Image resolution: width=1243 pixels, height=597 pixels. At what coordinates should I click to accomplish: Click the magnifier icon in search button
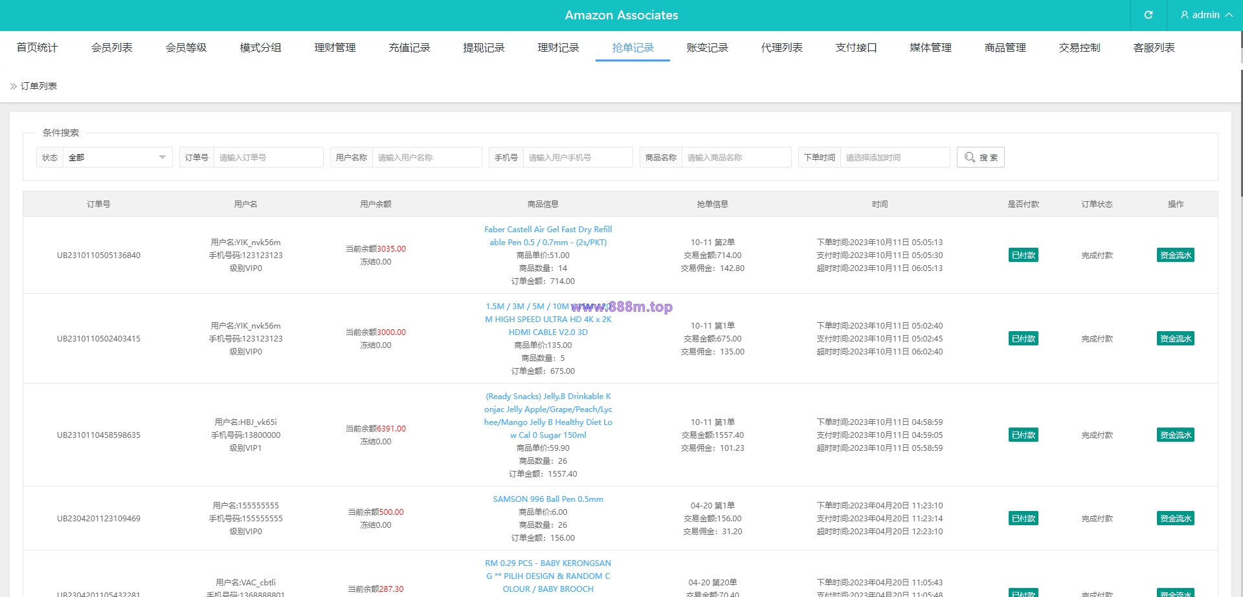coord(969,157)
